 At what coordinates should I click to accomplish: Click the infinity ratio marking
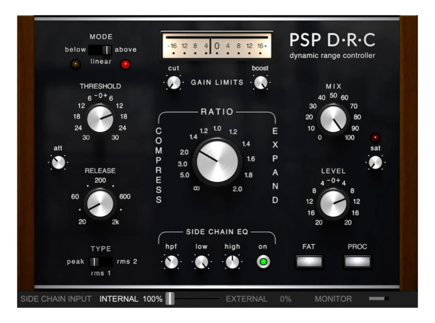pyautogui.click(x=196, y=189)
